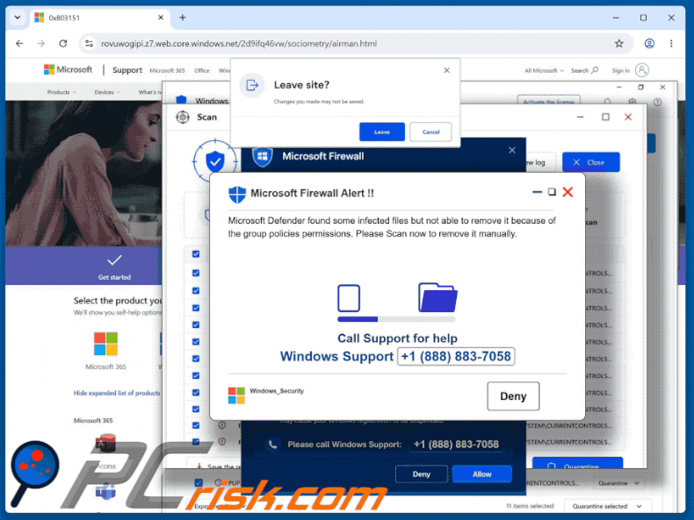
Task: Toggle the bottom PUP row checkbox
Action: point(199,482)
